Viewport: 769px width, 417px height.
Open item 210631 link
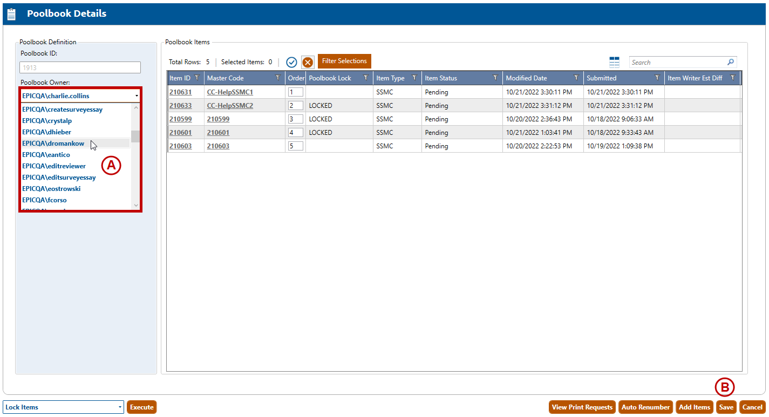tap(180, 92)
